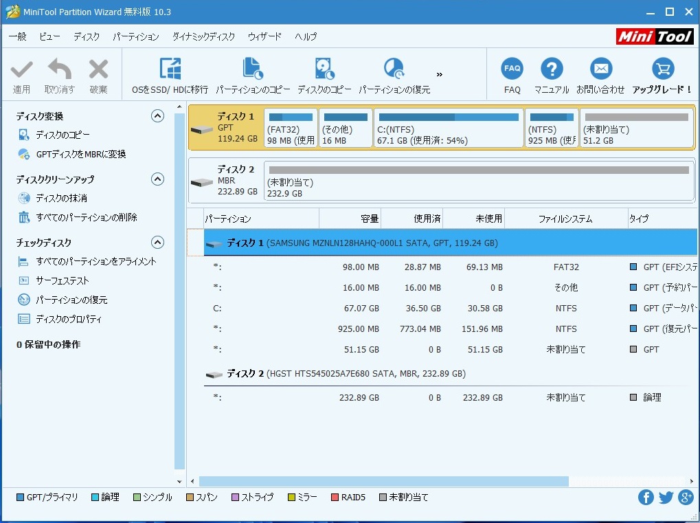
Task: Click the サーフェステスト link in sidebar
Action: pyautogui.click(x=62, y=281)
